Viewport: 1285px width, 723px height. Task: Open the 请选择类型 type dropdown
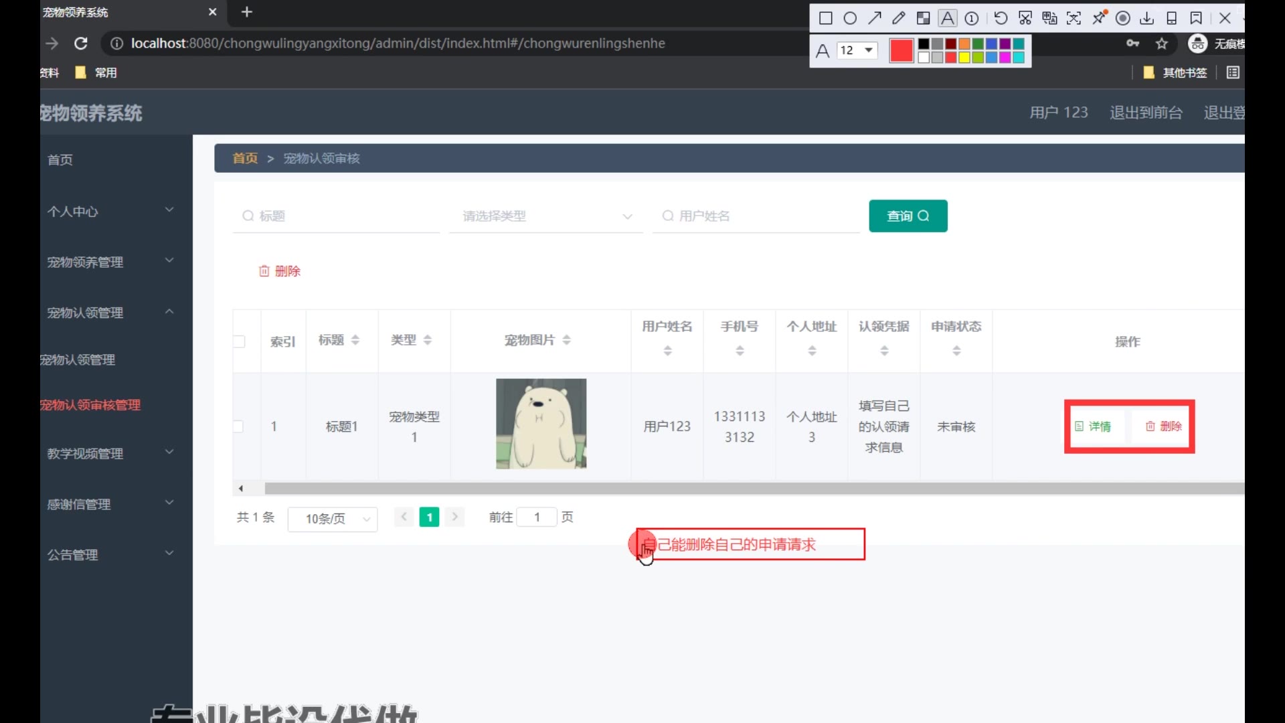(546, 216)
